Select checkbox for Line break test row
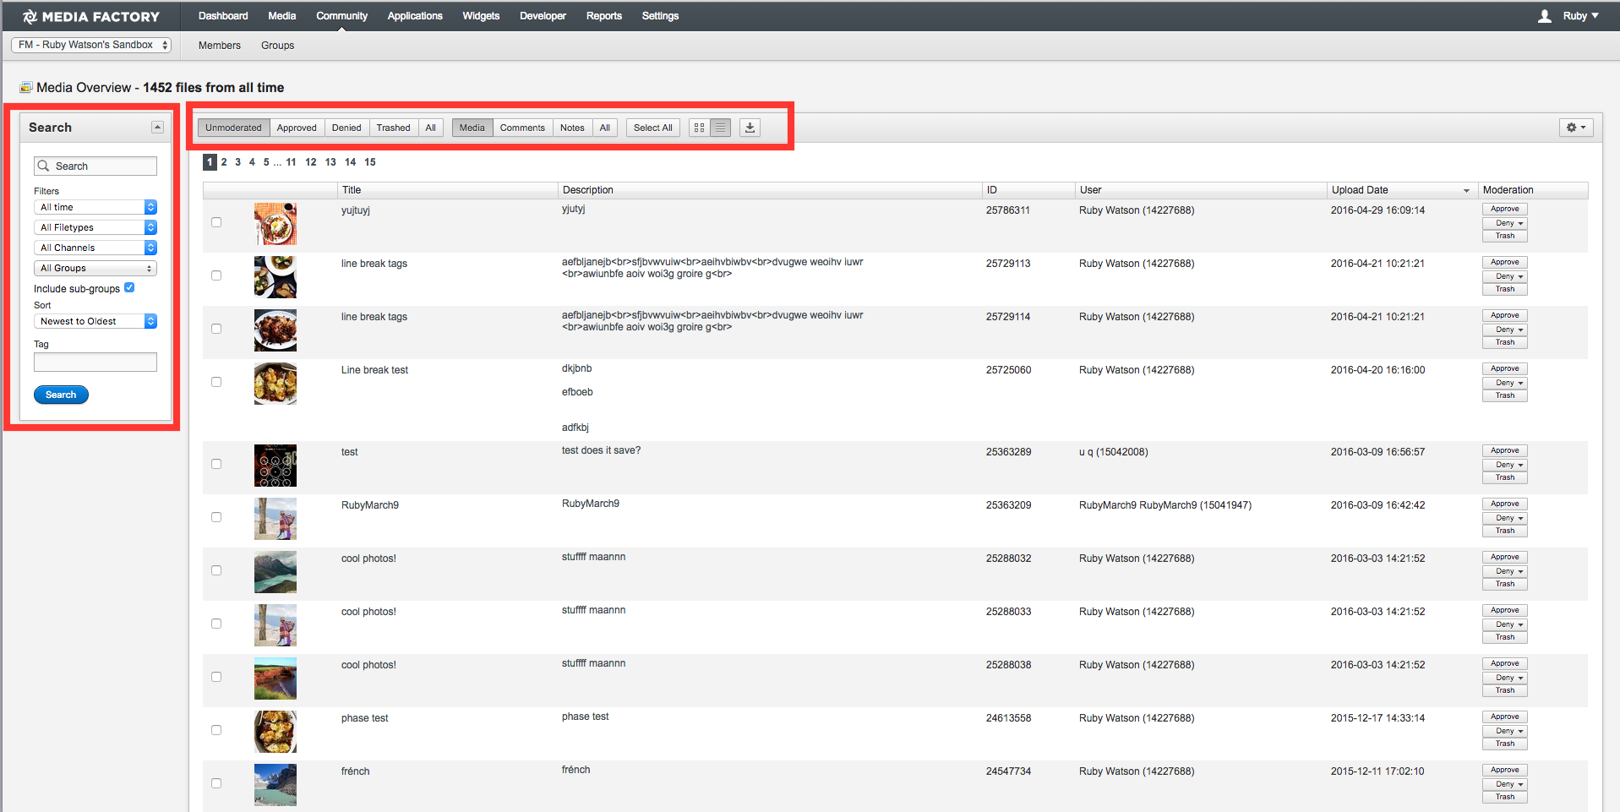This screenshot has width=1620, height=812. click(x=216, y=382)
